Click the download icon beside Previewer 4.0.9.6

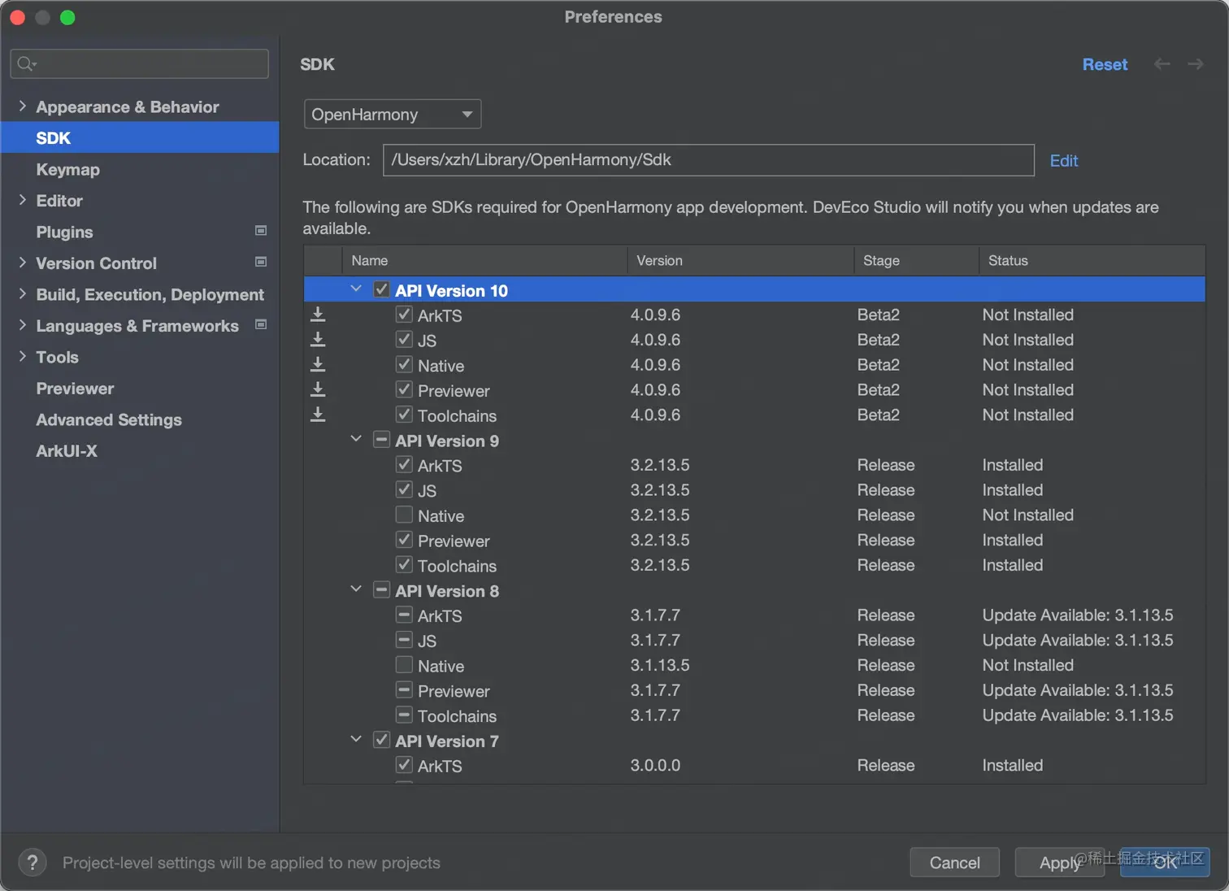tap(318, 390)
